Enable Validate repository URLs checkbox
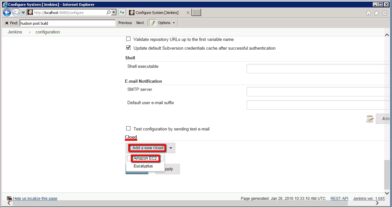Viewport: 392px width, 208px height. tap(128, 39)
